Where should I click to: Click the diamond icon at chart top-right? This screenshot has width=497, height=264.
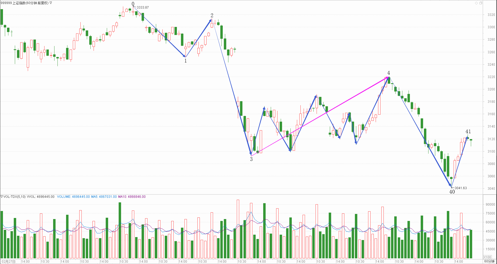pos(476,3)
